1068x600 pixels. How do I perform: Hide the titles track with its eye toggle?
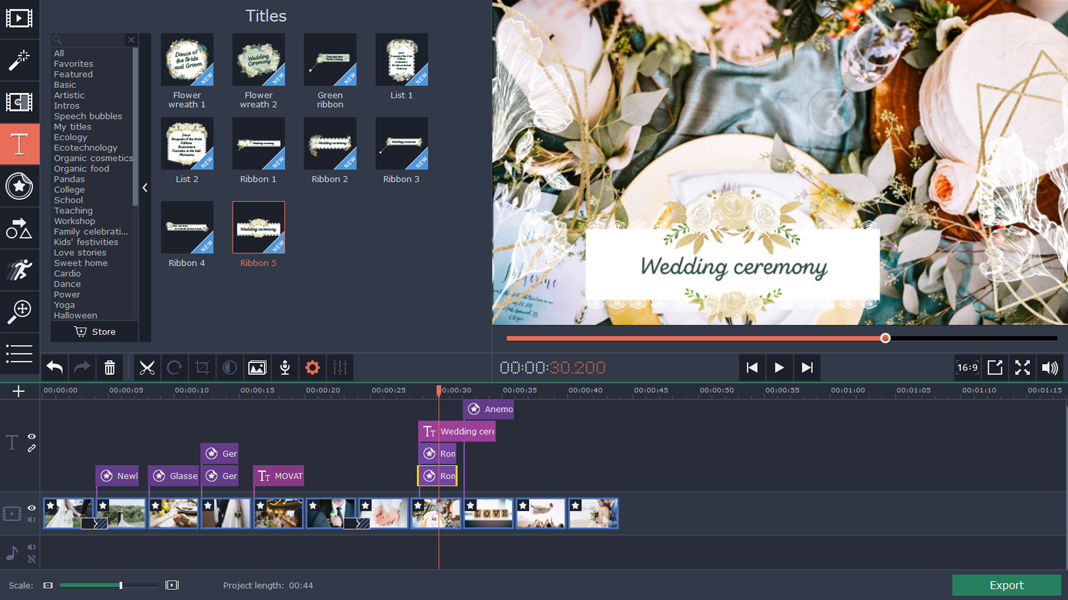click(x=32, y=437)
